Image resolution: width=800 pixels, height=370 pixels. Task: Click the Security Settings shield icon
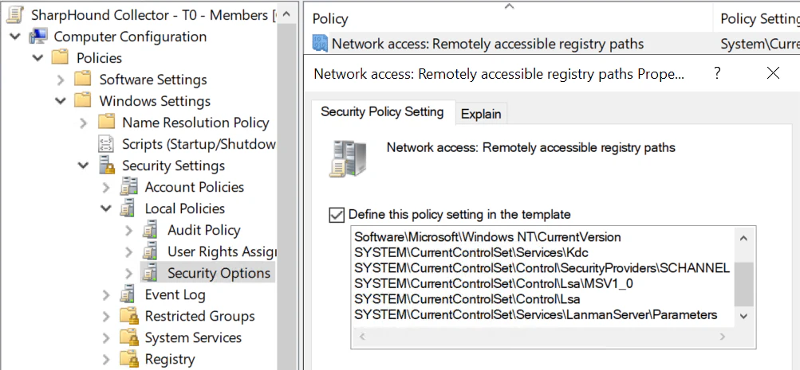[x=105, y=166]
